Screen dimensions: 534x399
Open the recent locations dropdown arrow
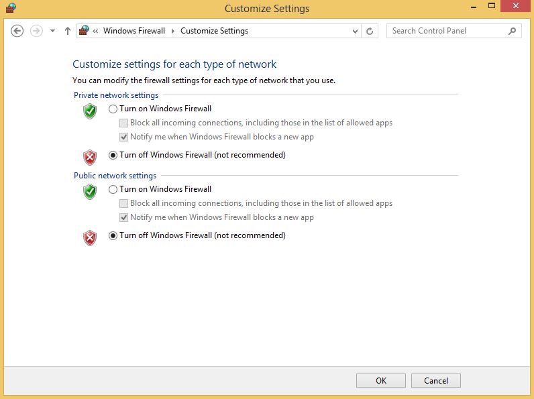(x=52, y=31)
